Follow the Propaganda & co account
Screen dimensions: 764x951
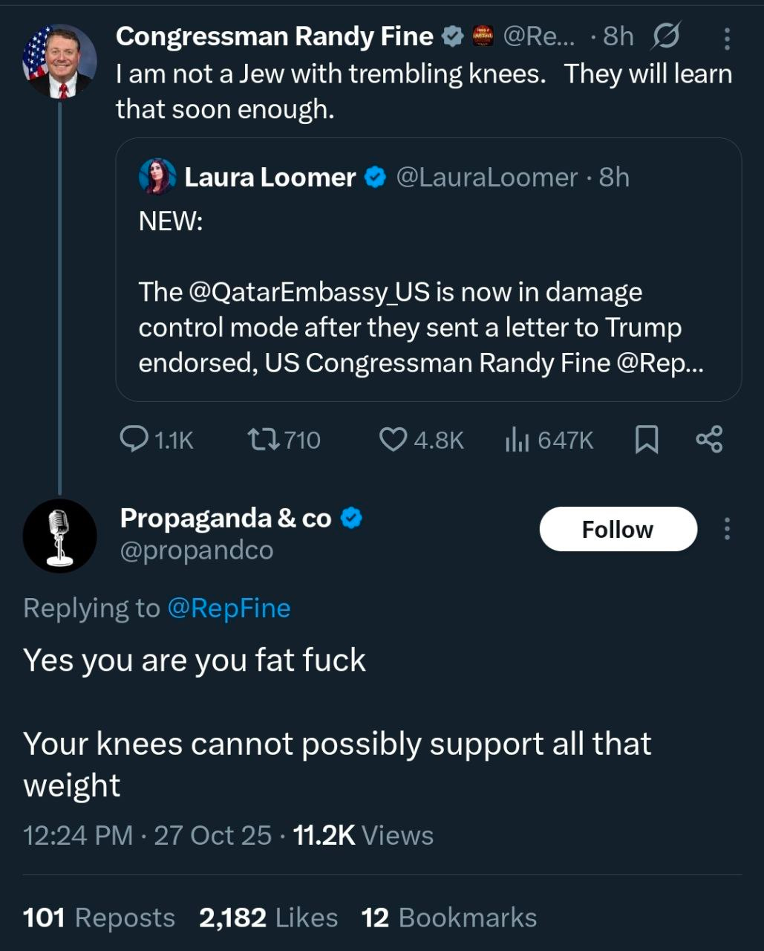pyautogui.click(x=618, y=529)
